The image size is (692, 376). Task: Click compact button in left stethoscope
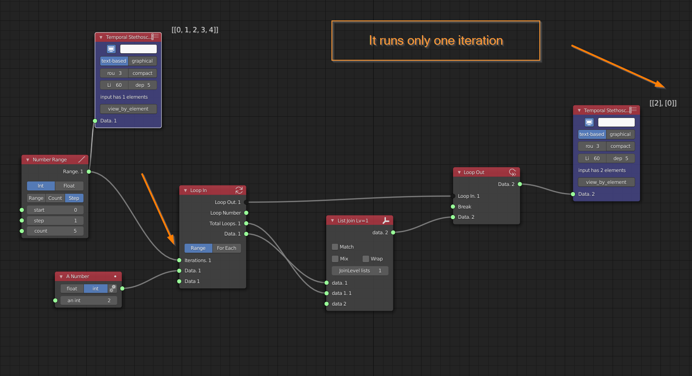[142, 73]
